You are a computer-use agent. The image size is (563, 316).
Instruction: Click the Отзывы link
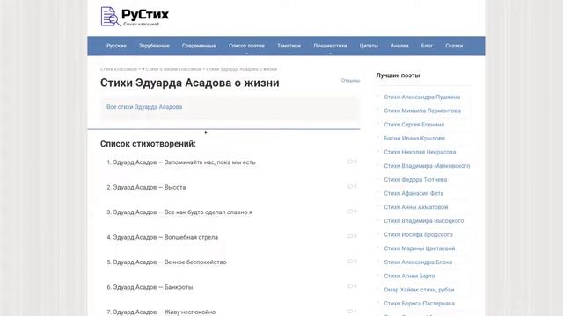350,81
